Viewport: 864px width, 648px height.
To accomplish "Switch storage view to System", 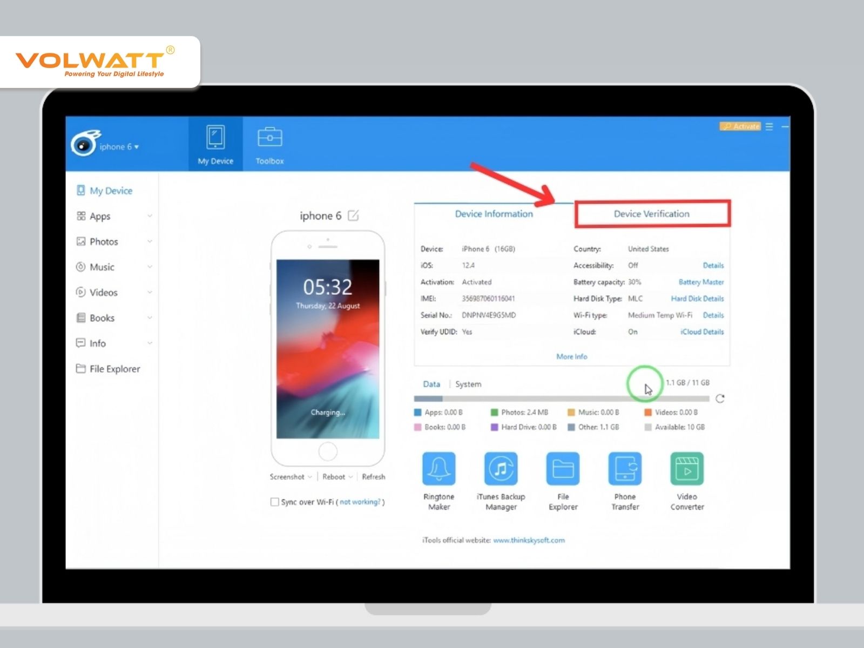I will pyautogui.click(x=468, y=384).
